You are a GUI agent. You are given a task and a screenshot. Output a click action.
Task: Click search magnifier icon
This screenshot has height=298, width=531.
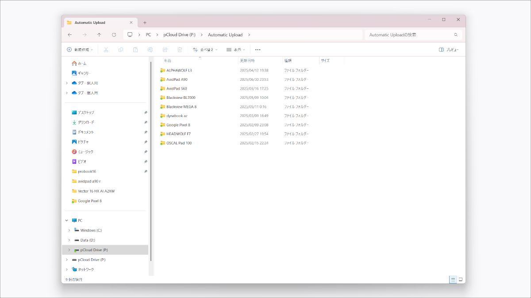coord(456,35)
